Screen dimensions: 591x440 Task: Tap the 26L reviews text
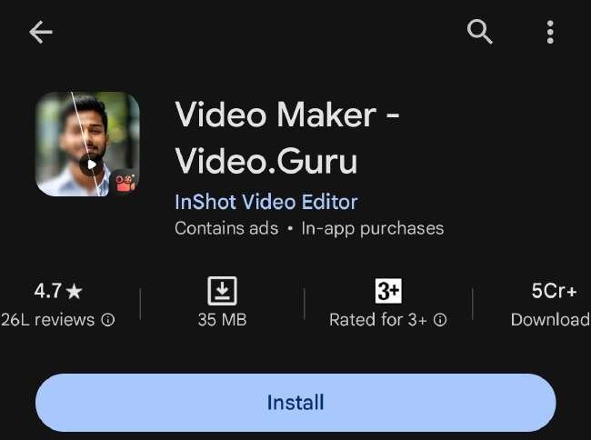(47, 320)
